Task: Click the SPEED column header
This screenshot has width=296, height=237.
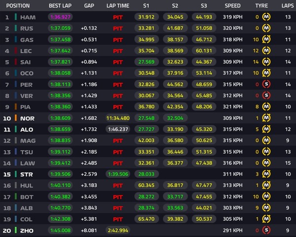Action: pyautogui.click(x=233, y=5)
